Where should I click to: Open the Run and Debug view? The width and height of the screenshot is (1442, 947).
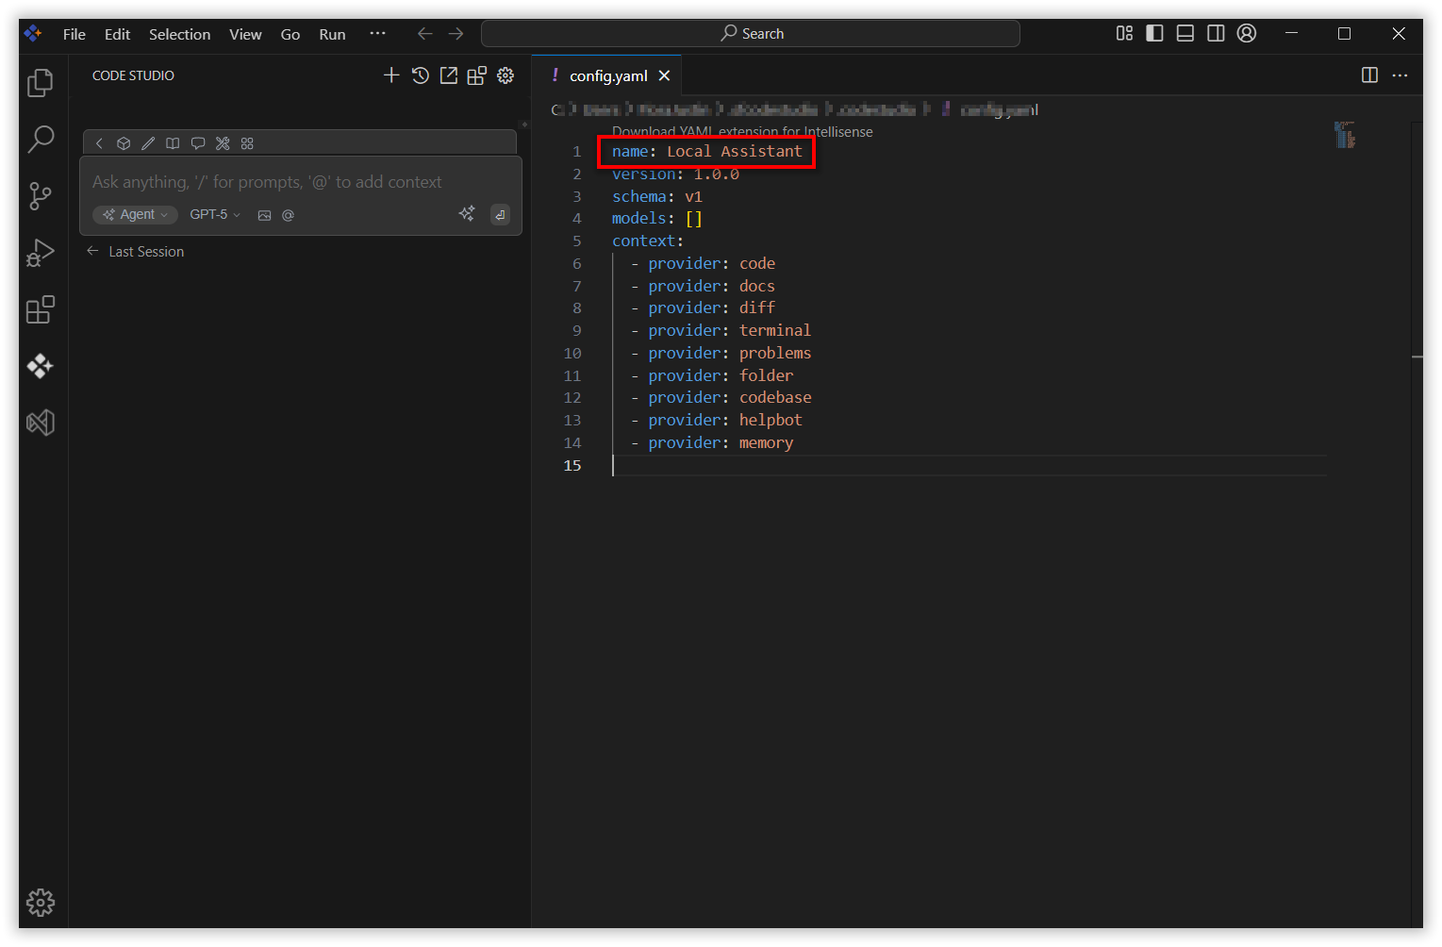(x=40, y=253)
